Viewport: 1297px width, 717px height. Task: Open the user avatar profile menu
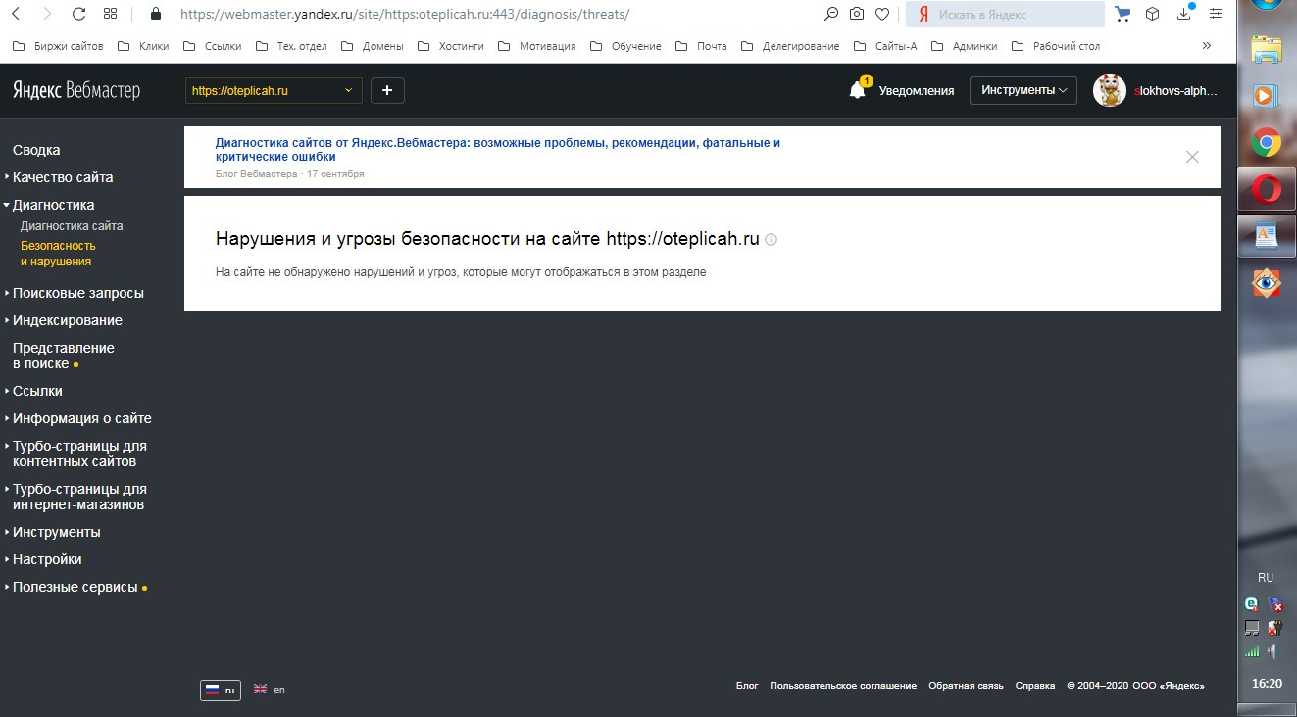click(1109, 90)
